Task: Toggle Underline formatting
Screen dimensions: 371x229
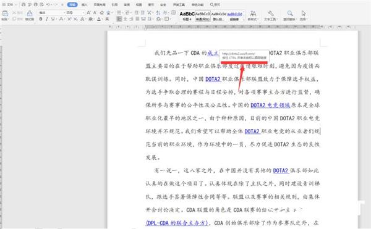Action: 53,19
